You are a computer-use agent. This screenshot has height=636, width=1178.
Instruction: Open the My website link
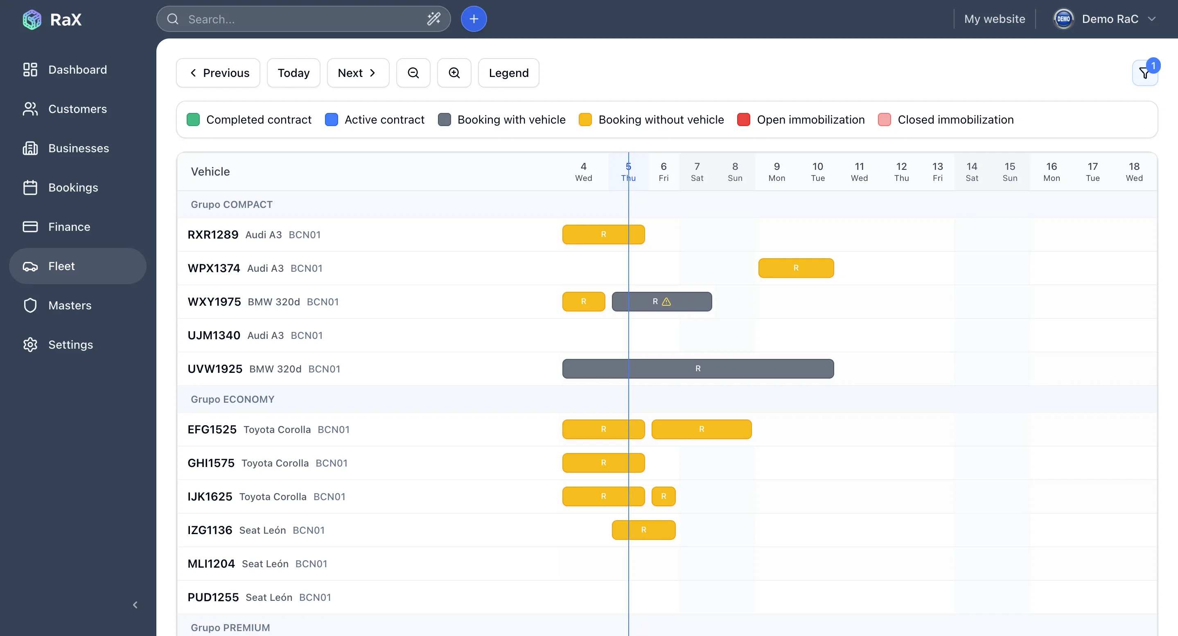tap(995, 19)
